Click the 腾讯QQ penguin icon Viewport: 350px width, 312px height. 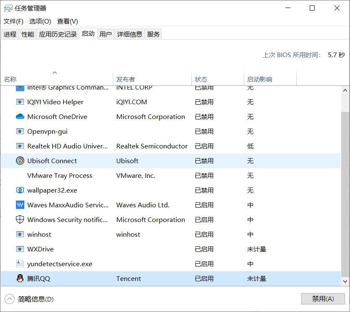(20, 279)
